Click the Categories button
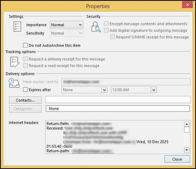The image size is (196, 169). point(25,109)
